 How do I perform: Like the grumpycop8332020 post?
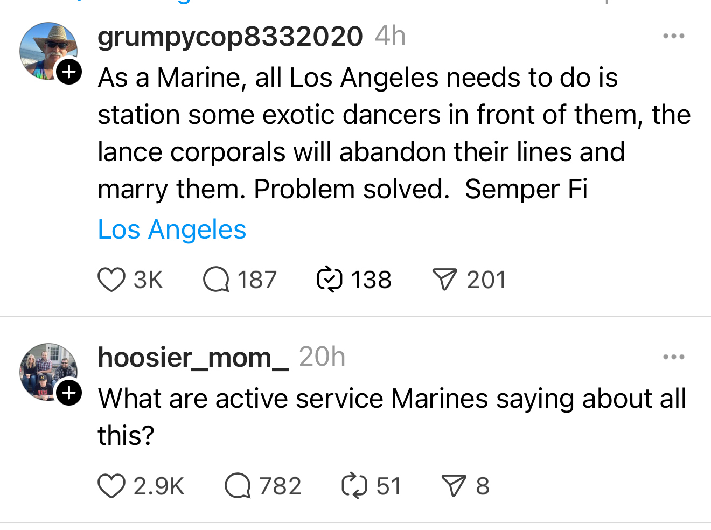click(x=111, y=280)
